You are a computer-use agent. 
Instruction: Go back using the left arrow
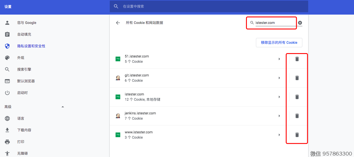point(118,23)
